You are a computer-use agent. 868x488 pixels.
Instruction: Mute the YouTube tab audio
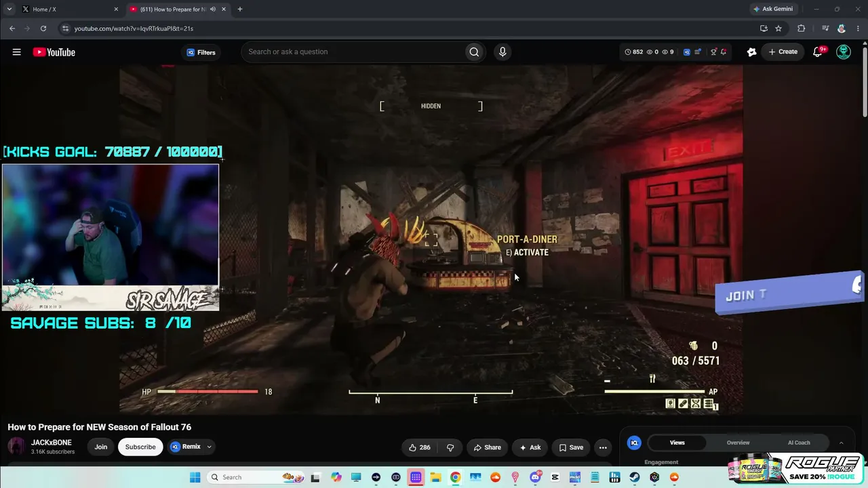click(213, 9)
